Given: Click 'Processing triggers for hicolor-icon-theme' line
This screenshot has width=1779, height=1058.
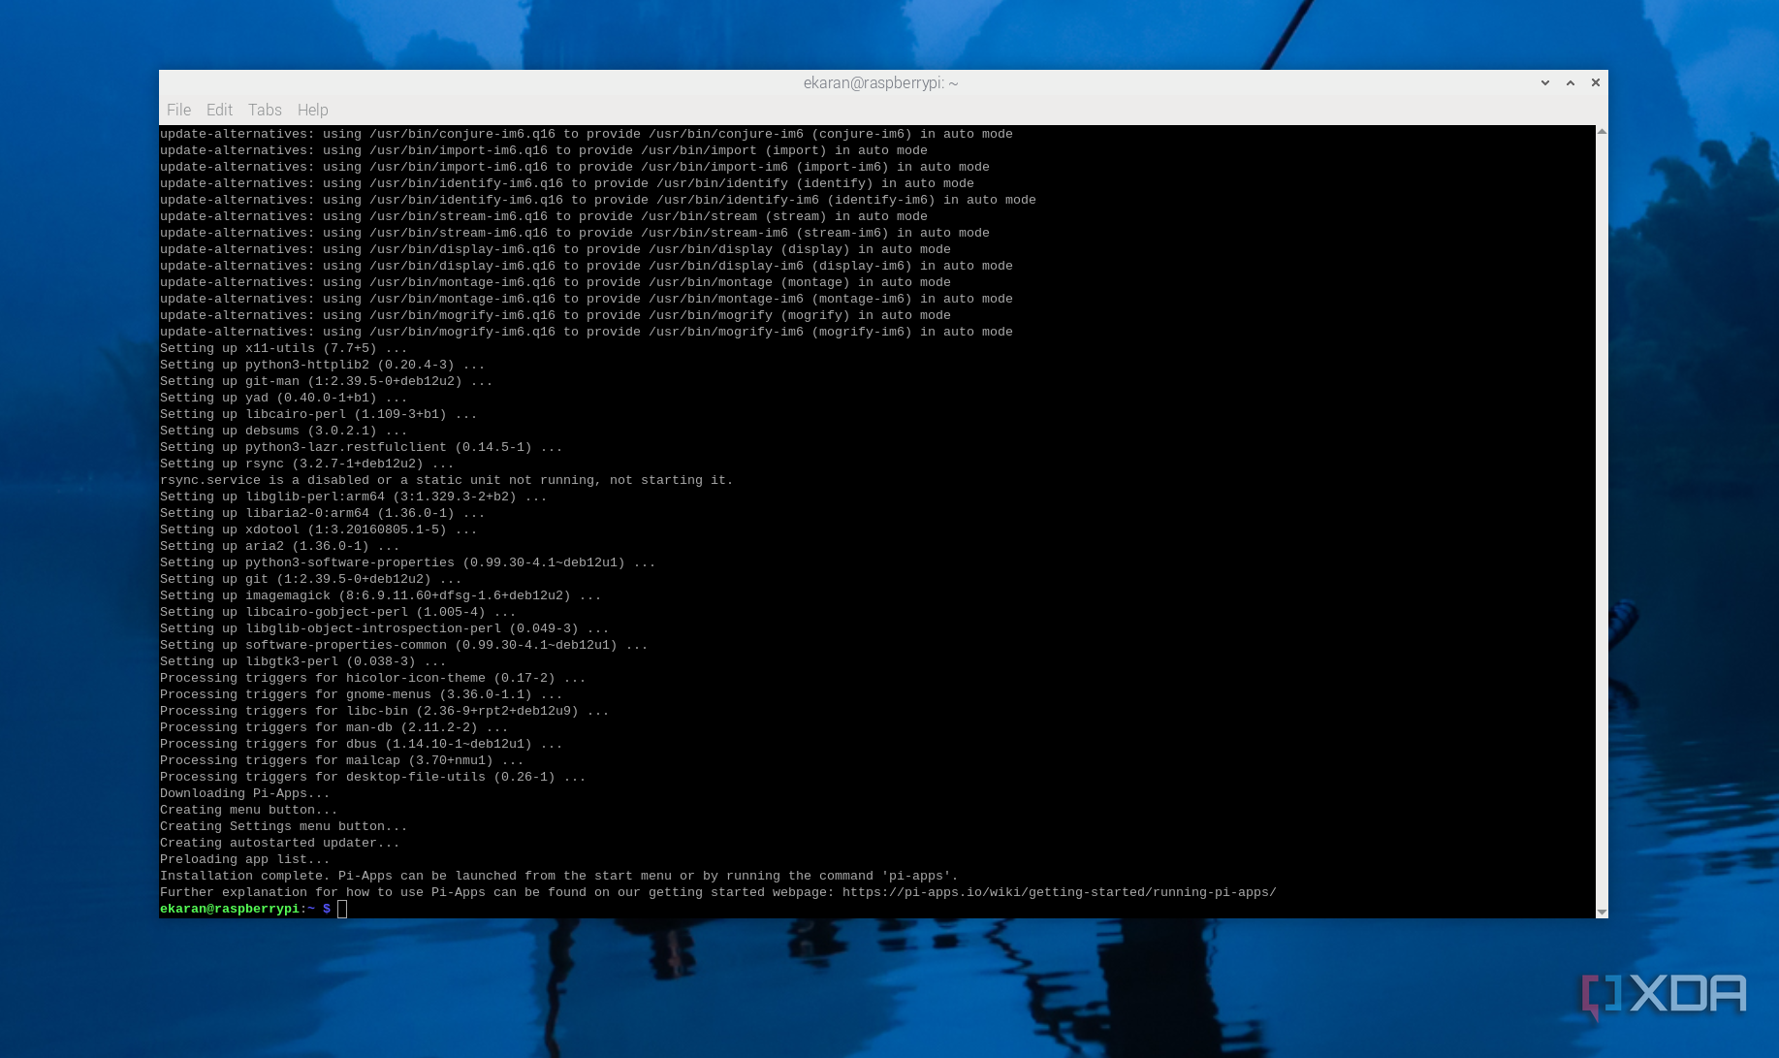Looking at the screenshot, I should pyautogui.click(x=373, y=678).
